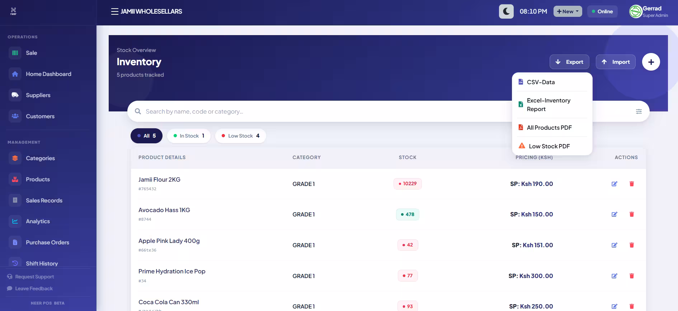The width and height of the screenshot is (678, 311).
Task: Add new product with plus button
Action: click(x=651, y=62)
